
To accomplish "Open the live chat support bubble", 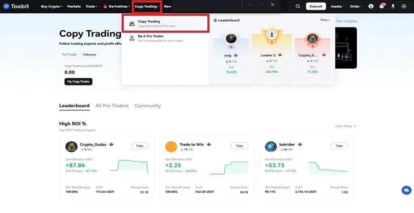I will pyautogui.click(x=406, y=190).
